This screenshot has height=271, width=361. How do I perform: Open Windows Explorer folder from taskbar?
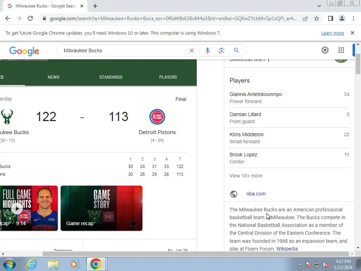pyautogui.click(x=53, y=264)
